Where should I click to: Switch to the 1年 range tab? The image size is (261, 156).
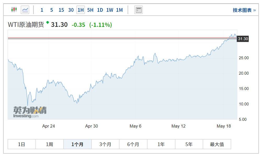coord(161,144)
